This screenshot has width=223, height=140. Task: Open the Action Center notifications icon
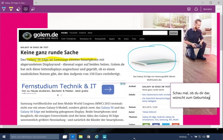(208, 137)
